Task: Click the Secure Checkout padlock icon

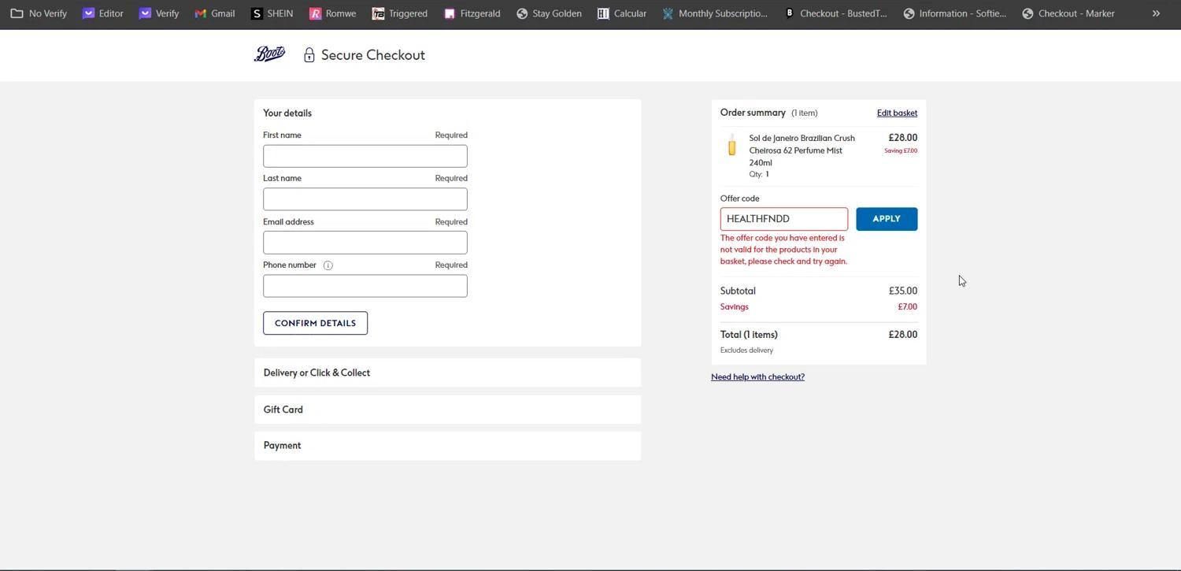Action: tap(309, 55)
